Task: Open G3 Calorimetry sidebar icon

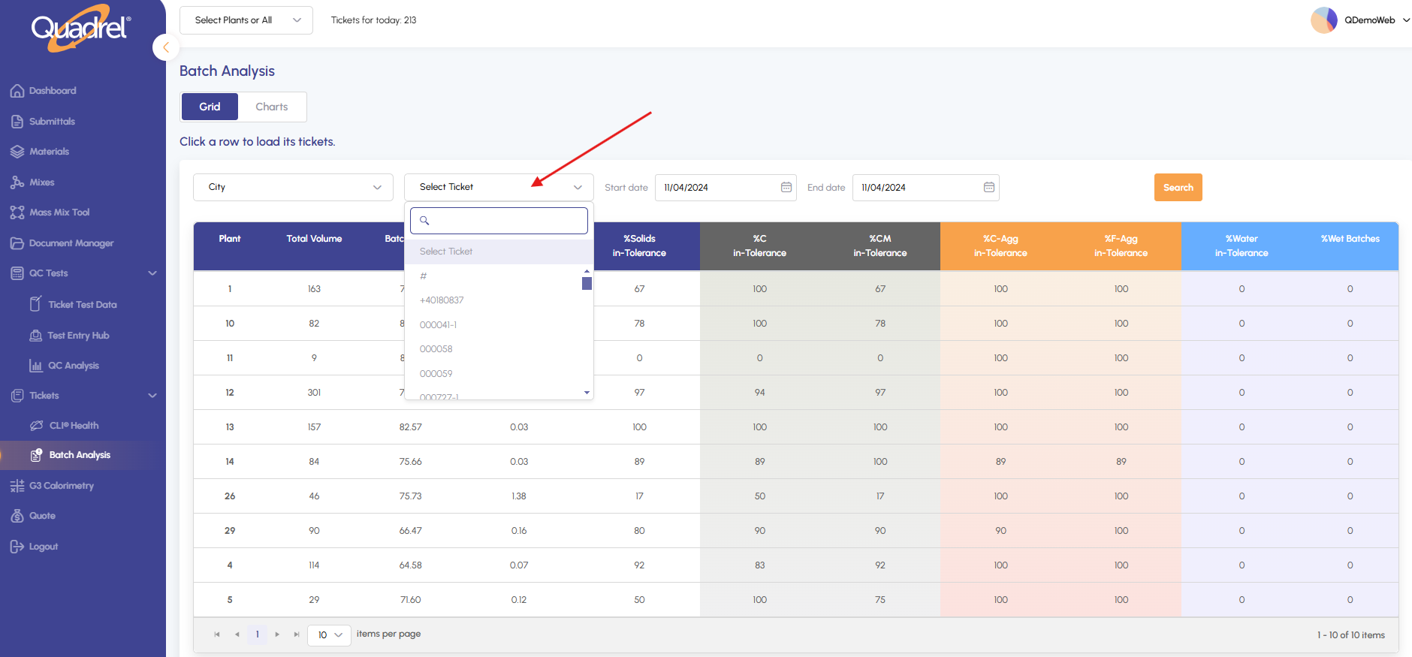Action: [17, 486]
